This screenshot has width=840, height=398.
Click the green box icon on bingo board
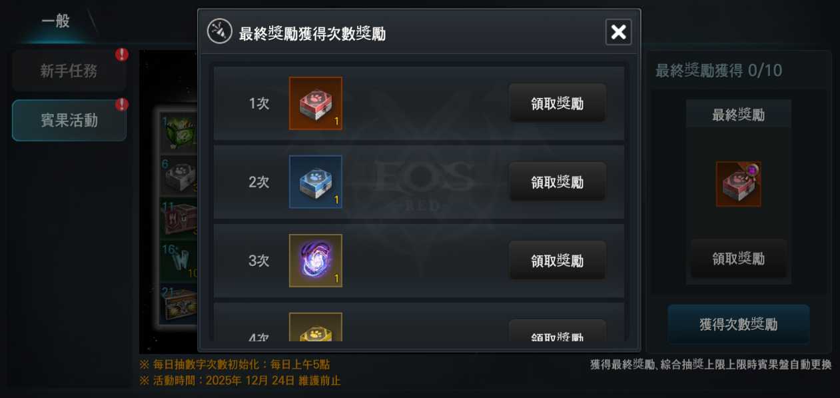click(181, 132)
